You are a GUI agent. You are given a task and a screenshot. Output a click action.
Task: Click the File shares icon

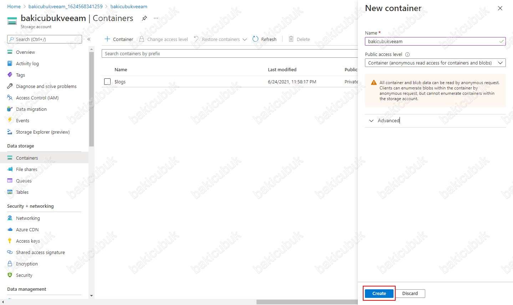tap(10, 169)
